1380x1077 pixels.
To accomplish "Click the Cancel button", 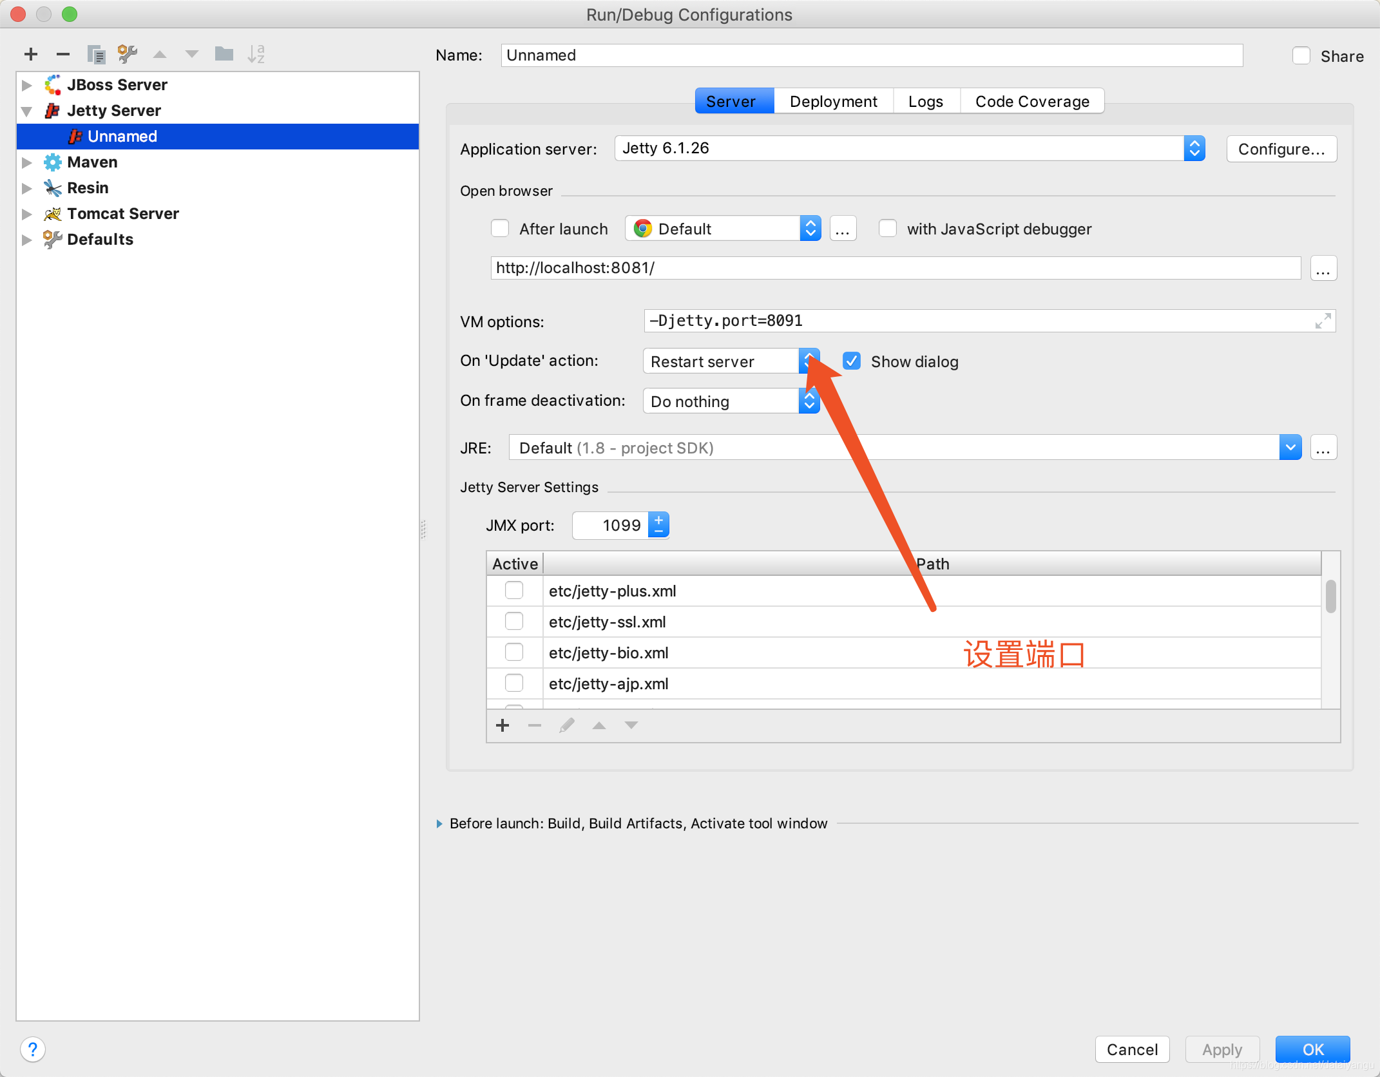I will point(1132,1049).
